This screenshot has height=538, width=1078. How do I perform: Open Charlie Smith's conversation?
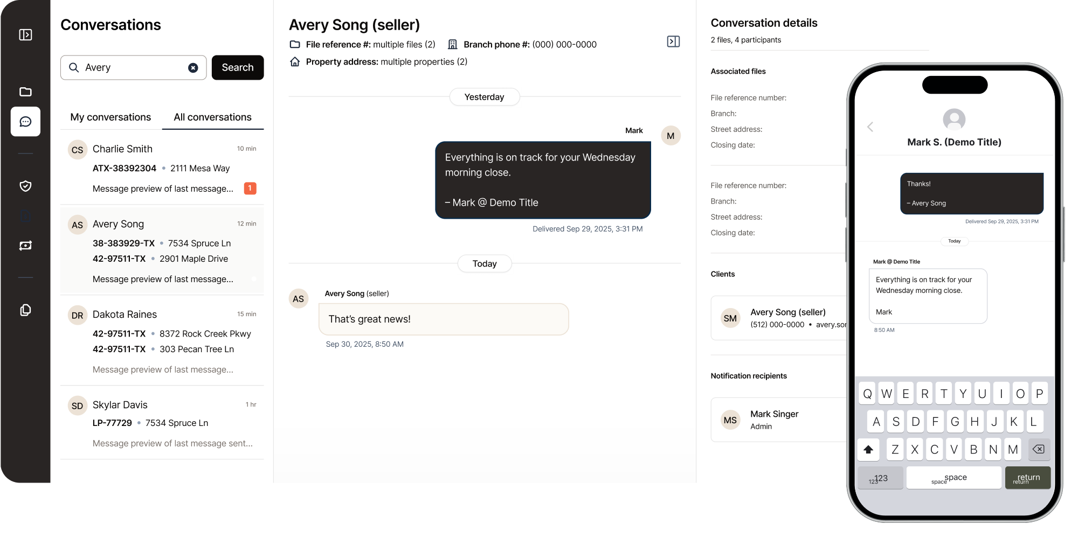pyautogui.click(x=162, y=168)
